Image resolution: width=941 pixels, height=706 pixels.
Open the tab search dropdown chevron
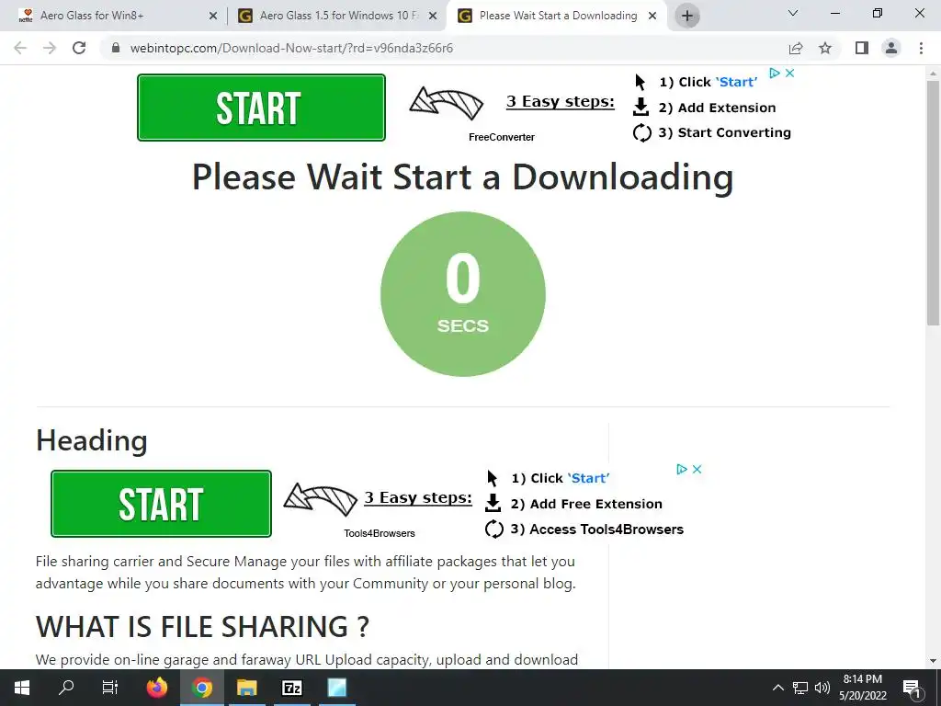793,13
